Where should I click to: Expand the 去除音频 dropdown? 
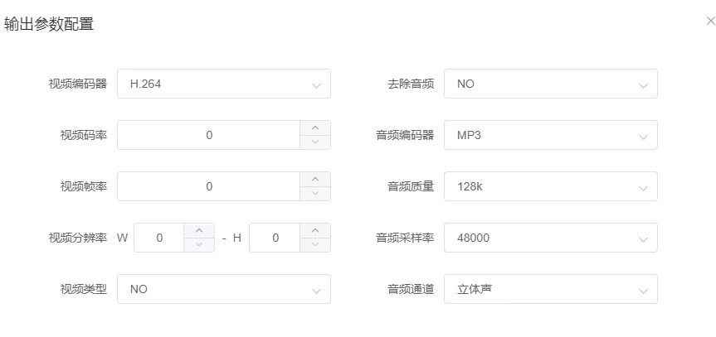click(551, 84)
